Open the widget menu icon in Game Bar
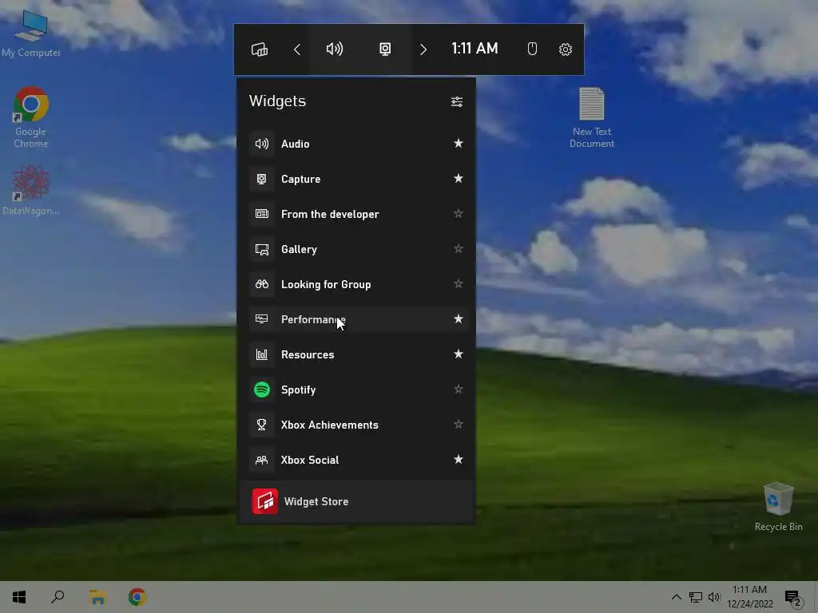Viewport: 818px width, 613px height. click(x=260, y=49)
